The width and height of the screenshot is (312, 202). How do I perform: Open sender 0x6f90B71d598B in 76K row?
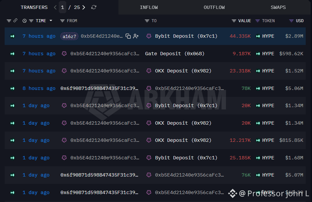[99, 175]
